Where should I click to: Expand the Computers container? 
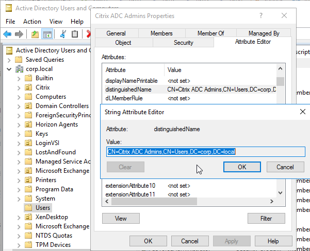(19, 97)
